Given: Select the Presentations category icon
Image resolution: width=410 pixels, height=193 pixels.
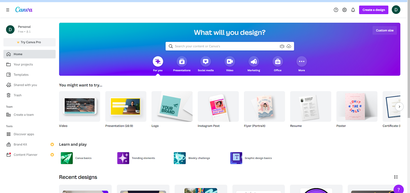Looking at the screenshot, I should 182,62.
